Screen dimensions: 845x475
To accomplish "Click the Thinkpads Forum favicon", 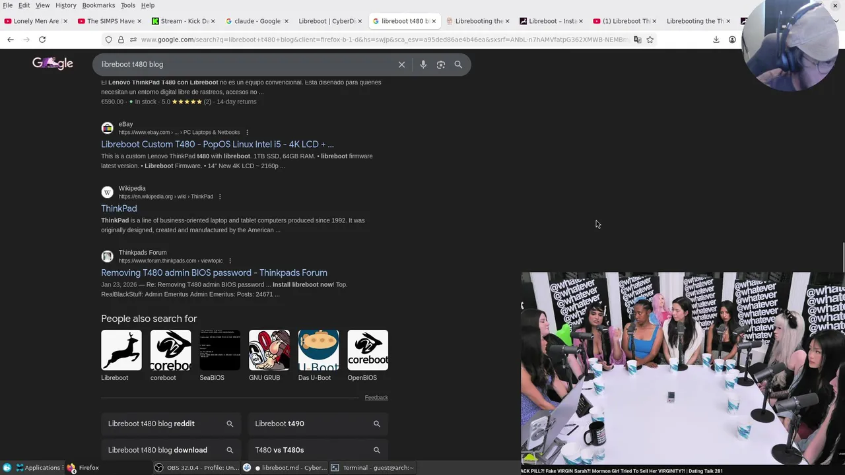I will point(107,256).
